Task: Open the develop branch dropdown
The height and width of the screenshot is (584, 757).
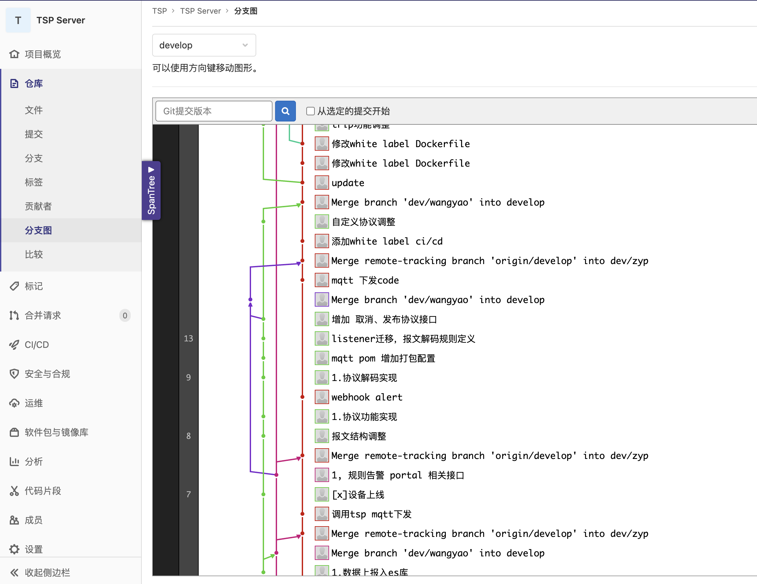Action: click(204, 45)
